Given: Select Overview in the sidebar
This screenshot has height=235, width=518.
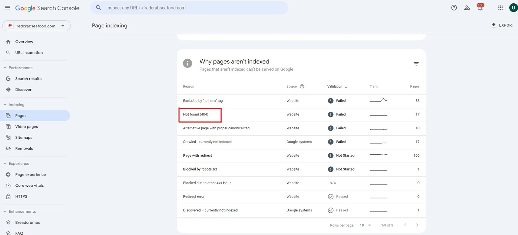Looking at the screenshot, I should (x=24, y=42).
